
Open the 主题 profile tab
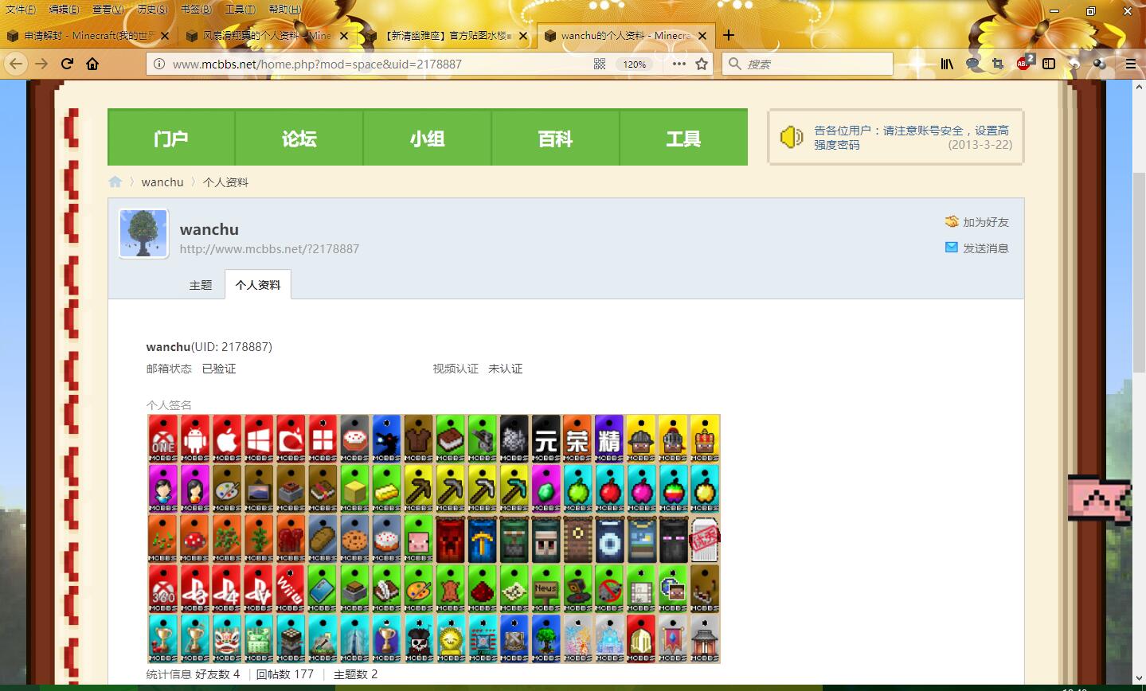pyautogui.click(x=201, y=285)
